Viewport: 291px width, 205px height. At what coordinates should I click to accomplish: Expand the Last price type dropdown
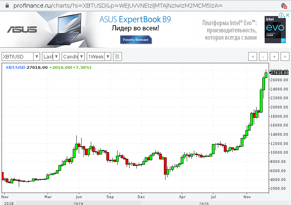point(51,56)
